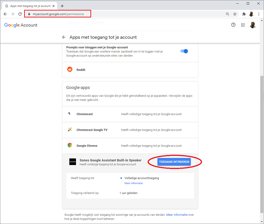The height and width of the screenshot is (224, 264).
Task: Click the Chromecast Google TV icon
Action: tap(70, 129)
